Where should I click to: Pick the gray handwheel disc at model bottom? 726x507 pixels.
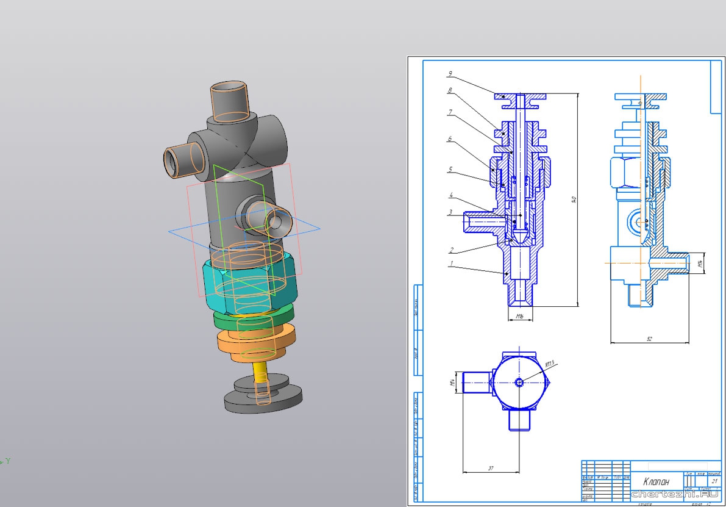tap(263, 400)
